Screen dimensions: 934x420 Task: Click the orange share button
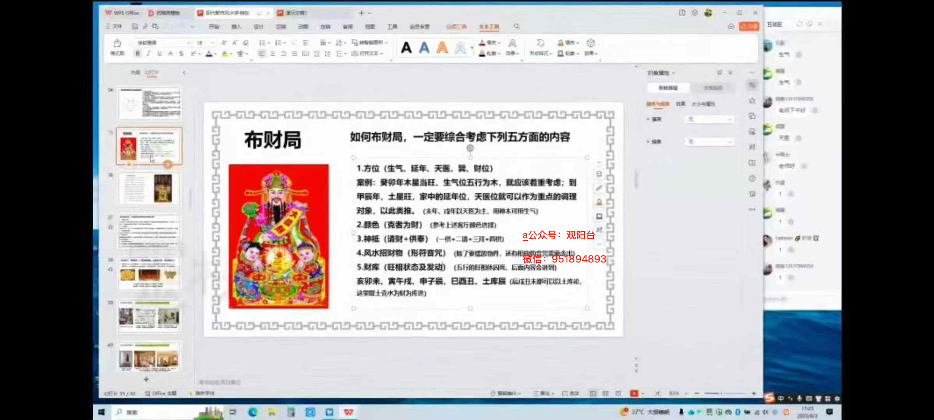coord(749,26)
